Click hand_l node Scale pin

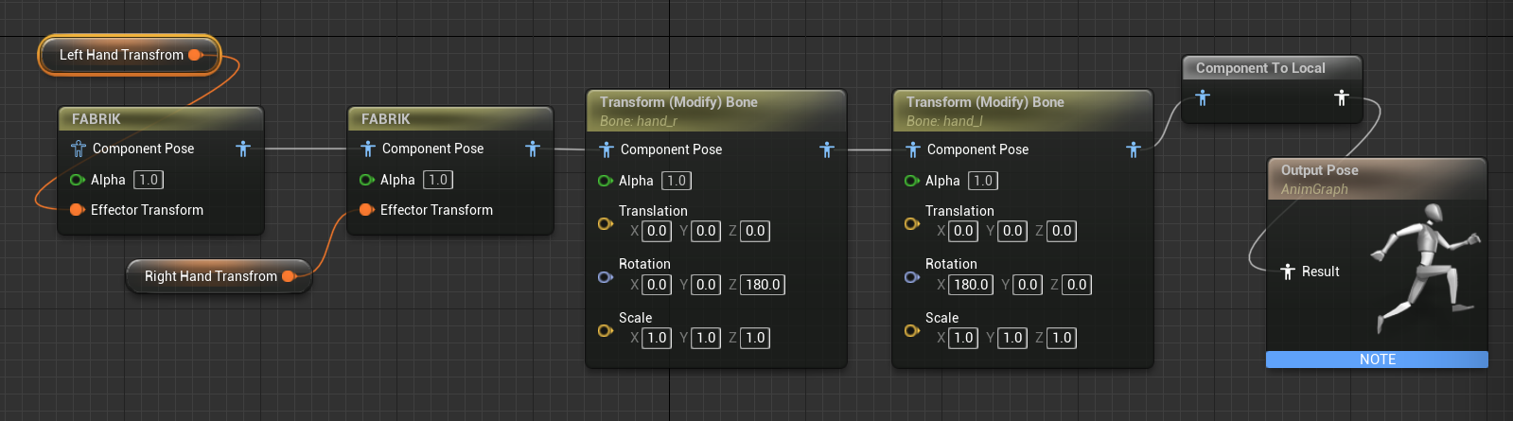[911, 331]
